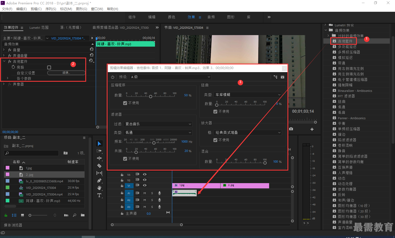The image size is (395, 238).
Task: Select the Razor tool
Action: pos(99,166)
